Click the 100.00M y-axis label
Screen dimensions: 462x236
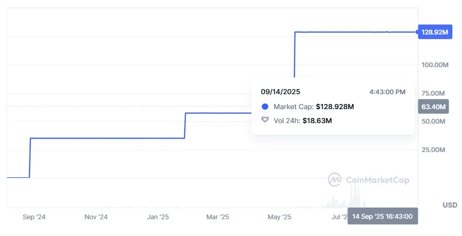(x=435, y=64)
